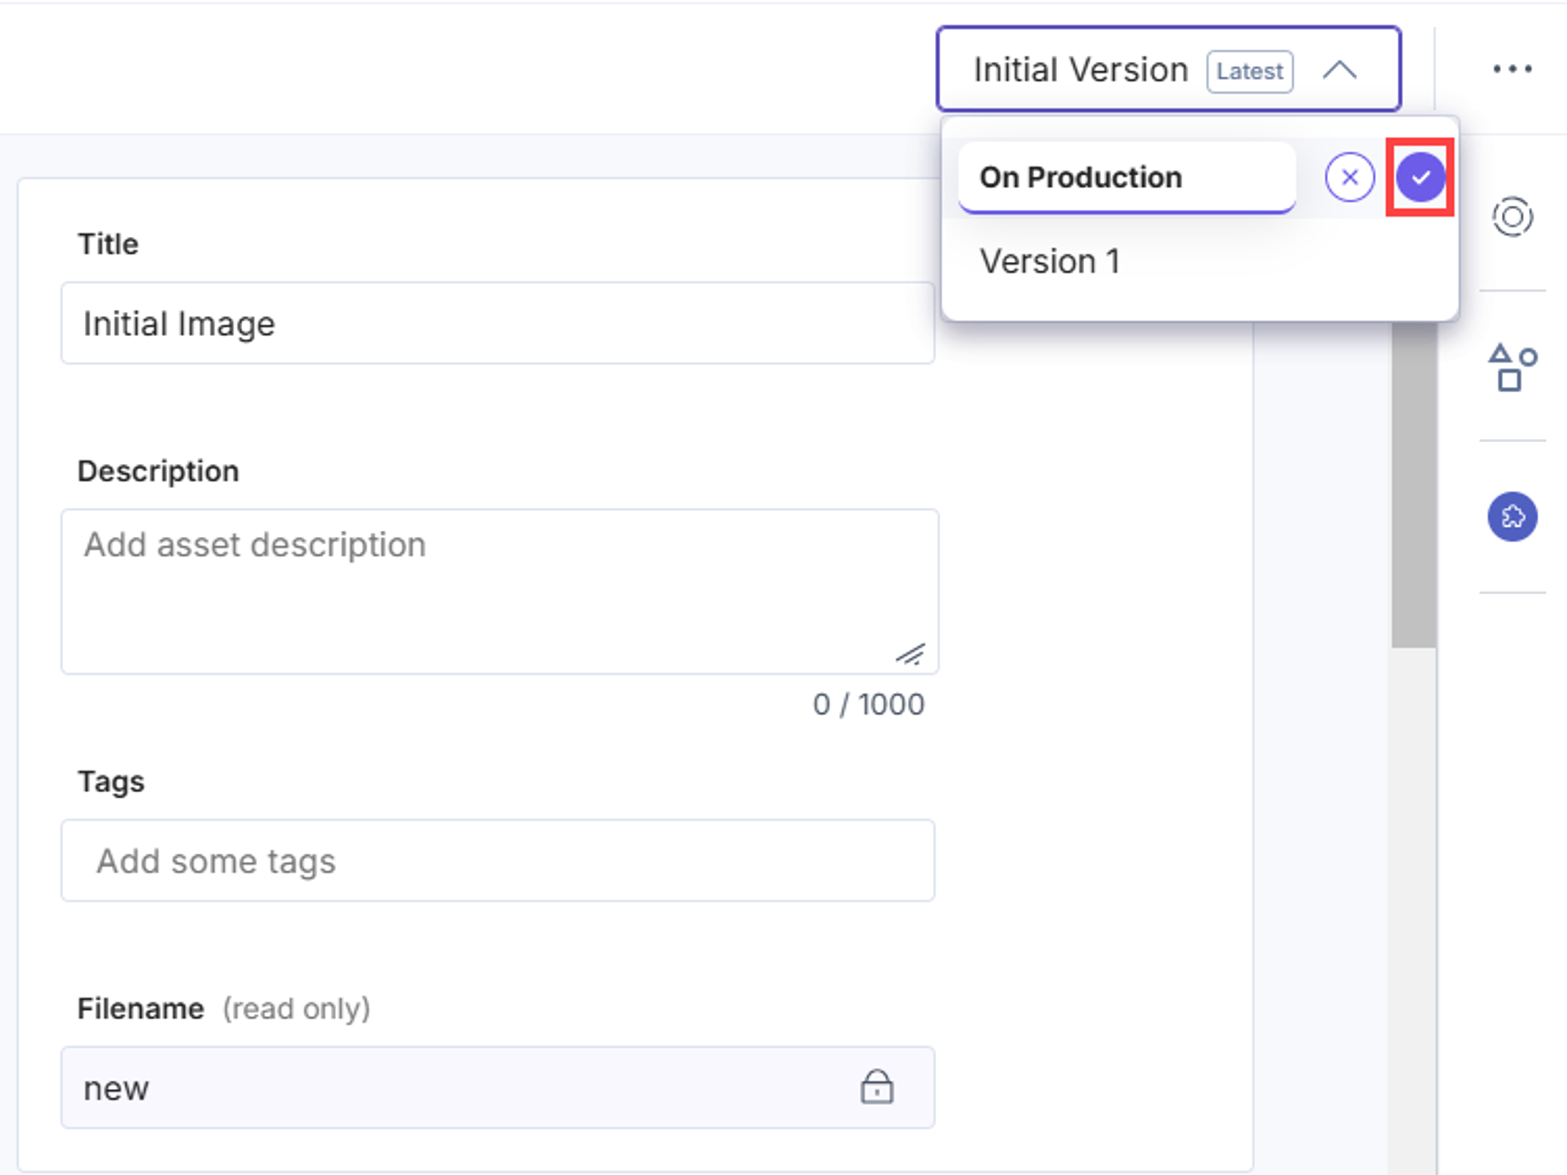Click the Title field with Initial Image
Viewport: 1567px width, 1175px height.
[498, 323]
